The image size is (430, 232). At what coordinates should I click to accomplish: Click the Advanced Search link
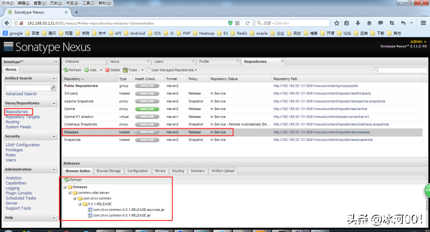[x=21, y=94]
